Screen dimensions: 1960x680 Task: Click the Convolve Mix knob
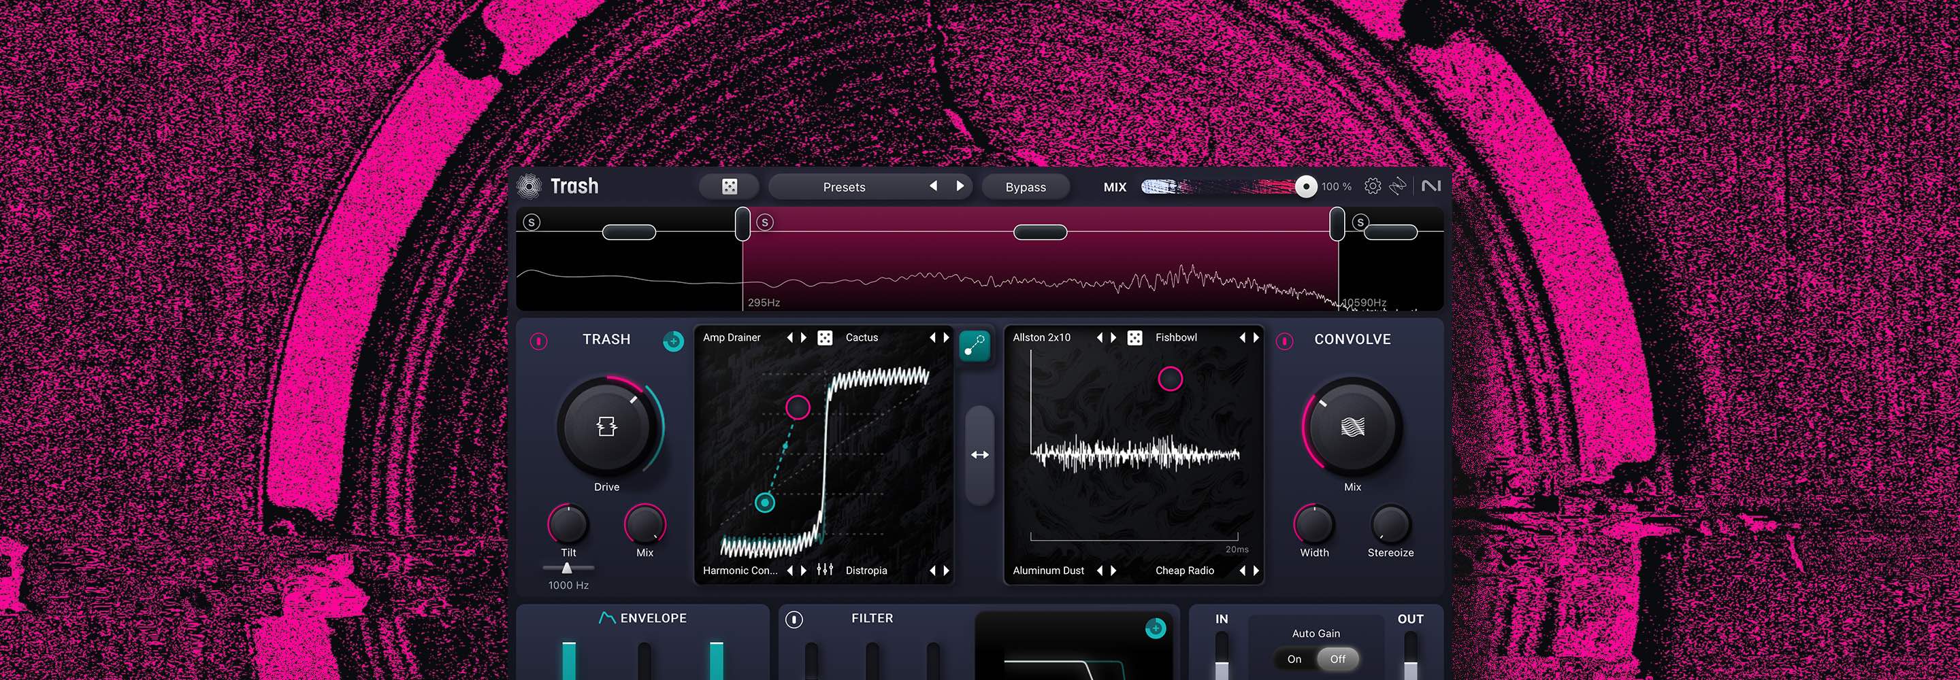pos(1352,427)
